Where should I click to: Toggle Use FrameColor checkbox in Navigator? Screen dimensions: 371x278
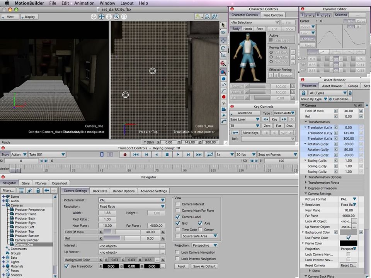point(66,266)
